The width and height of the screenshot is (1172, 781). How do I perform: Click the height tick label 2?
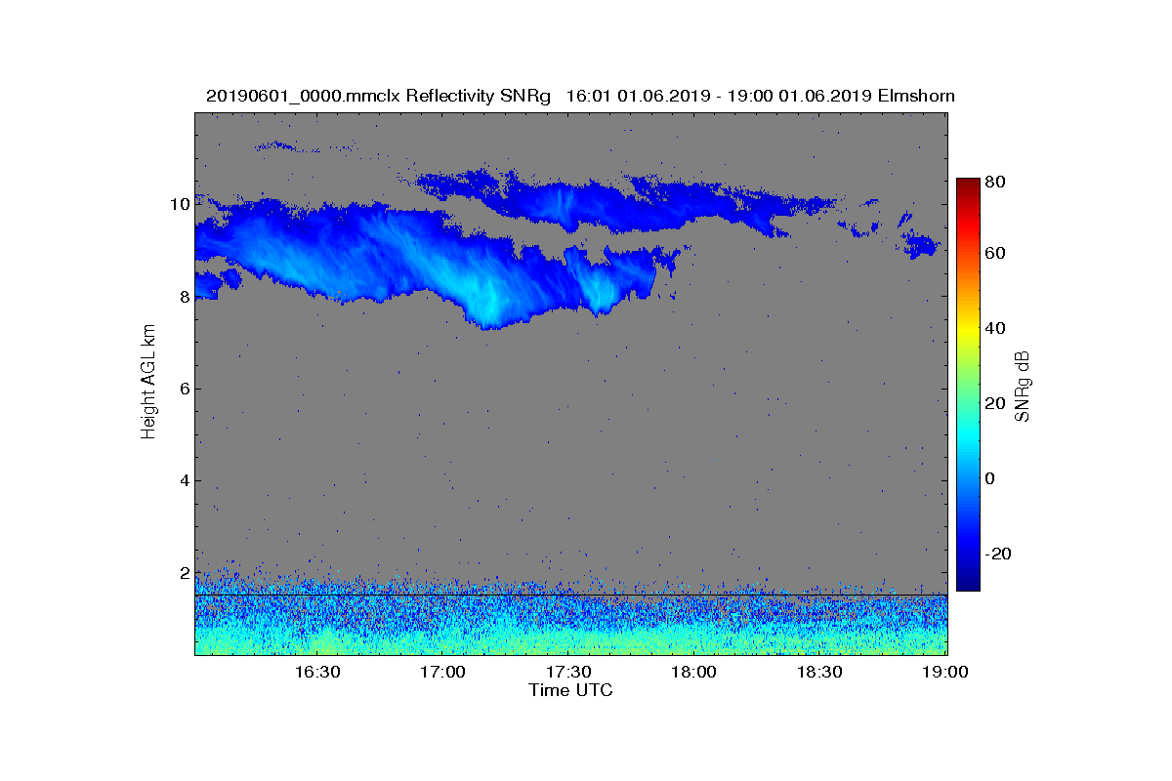pyautogui.click(x=183, y=573)
